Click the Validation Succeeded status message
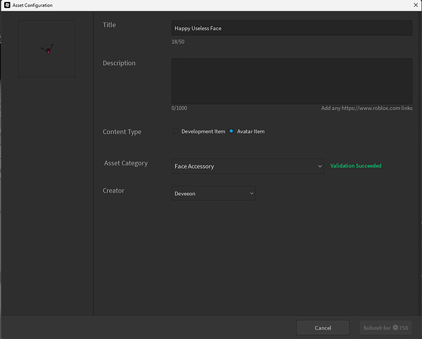This screenshot has width=422, height=339. point(356,166)
